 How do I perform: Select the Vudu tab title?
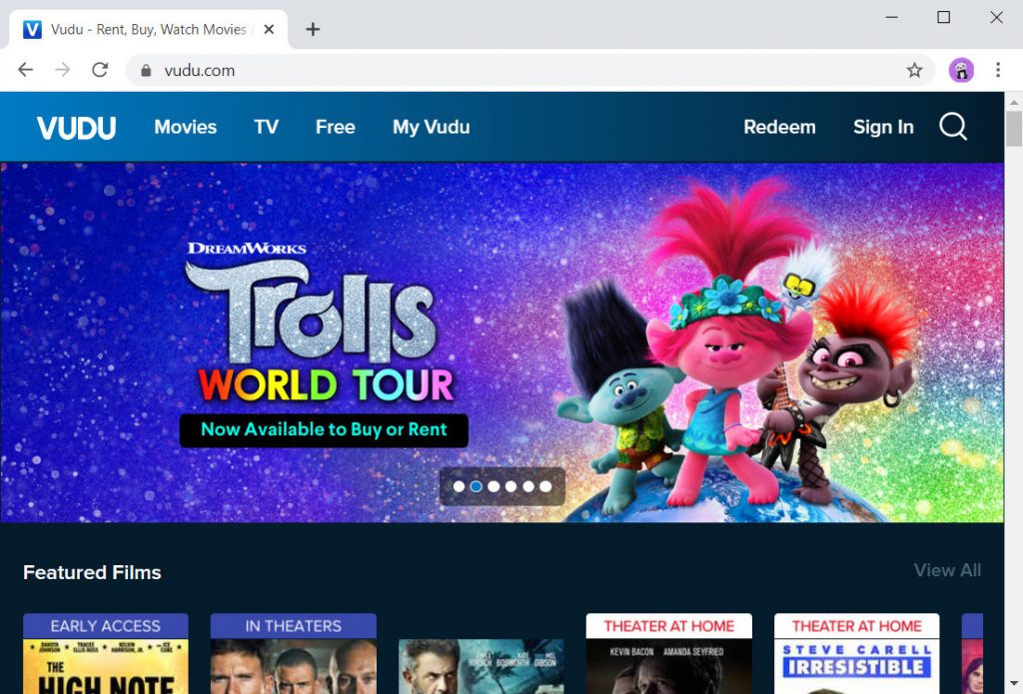[x=148, y=29]
